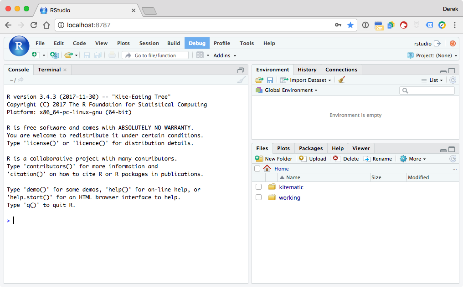Switch to the History tab

[307, 70]
